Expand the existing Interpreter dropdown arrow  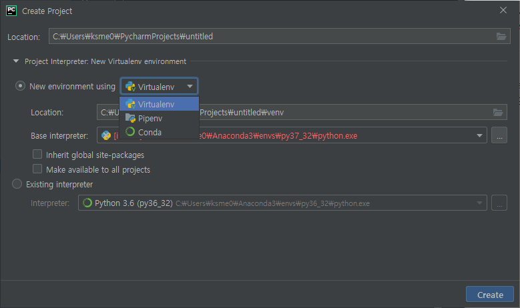click(x=479, y=203)
